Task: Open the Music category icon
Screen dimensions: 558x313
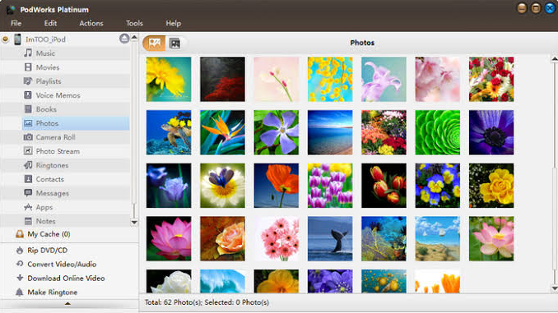Action: pos(28,53)
